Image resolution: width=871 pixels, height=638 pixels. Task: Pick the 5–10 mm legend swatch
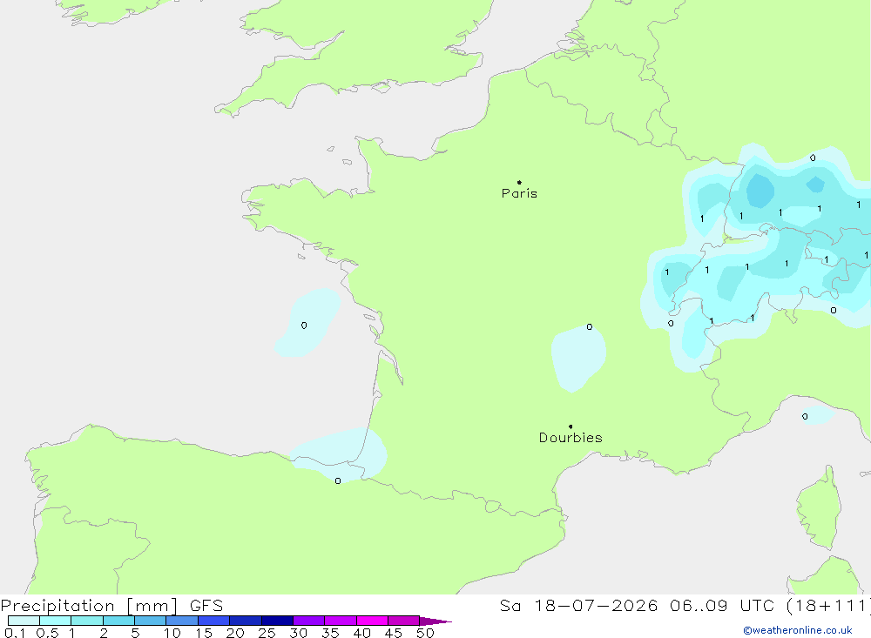[151, 621]
